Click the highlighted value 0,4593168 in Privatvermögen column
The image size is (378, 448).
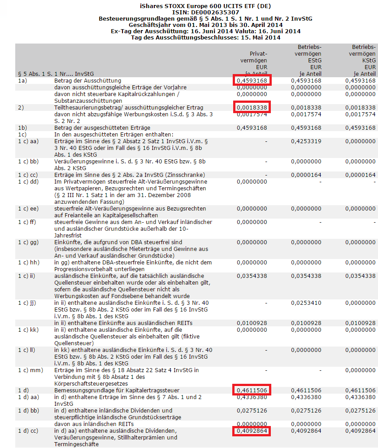click(x=252, y=80)
